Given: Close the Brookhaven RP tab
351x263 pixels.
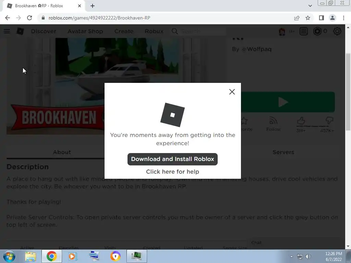Looking at the screenshot, I should pos(80,6).
